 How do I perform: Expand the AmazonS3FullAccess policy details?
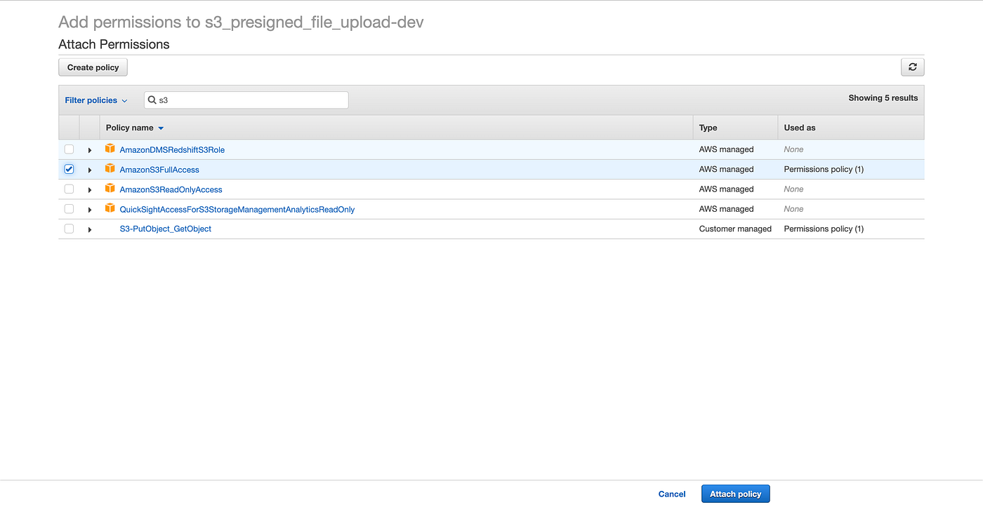point(89,169)
